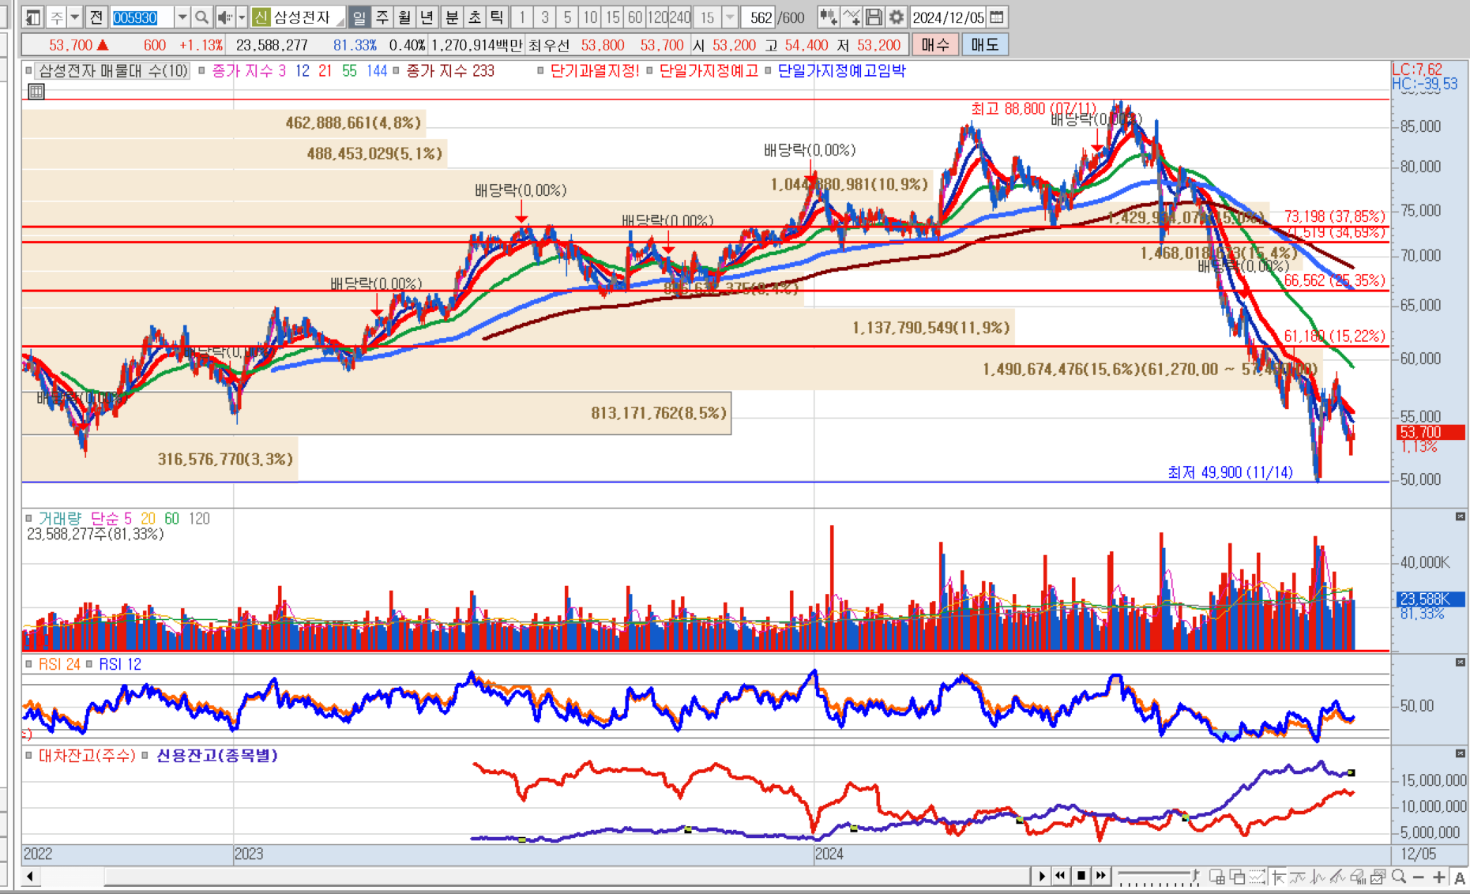Image resolution: width=1470 pixels, height=894 pixels.
Task: Toggle the 거래량 volume indicator checkbox
Action: pyautogui.click(x=29, y=519)
